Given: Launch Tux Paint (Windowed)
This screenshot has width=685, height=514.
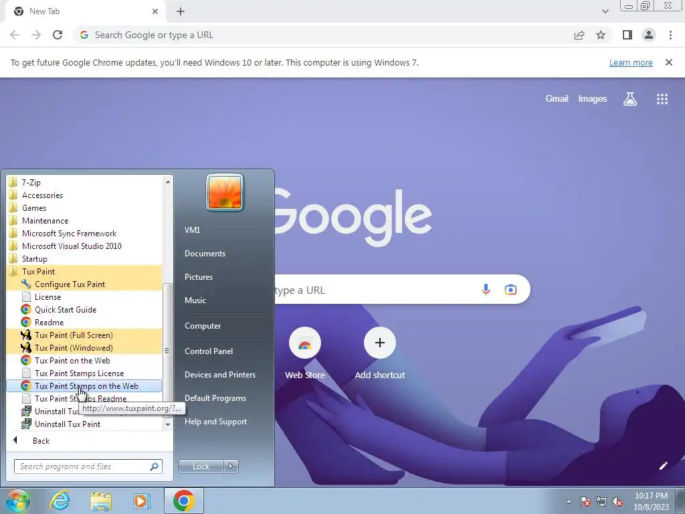Looking at the screenshot, I should 84,347.
